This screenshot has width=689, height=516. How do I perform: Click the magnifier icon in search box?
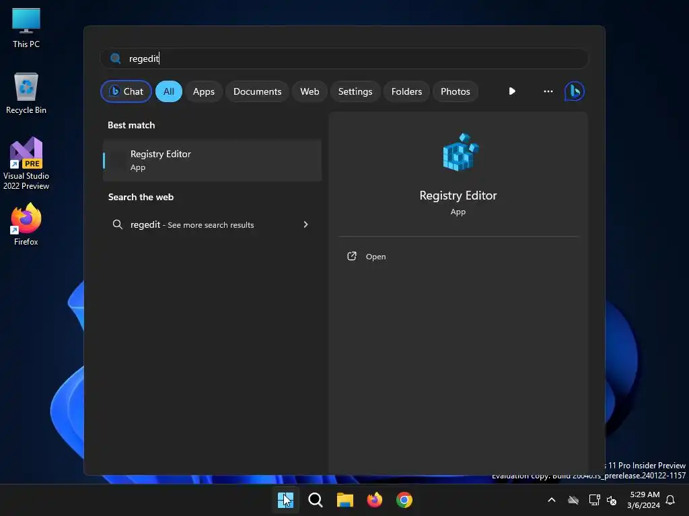point(116,58)
